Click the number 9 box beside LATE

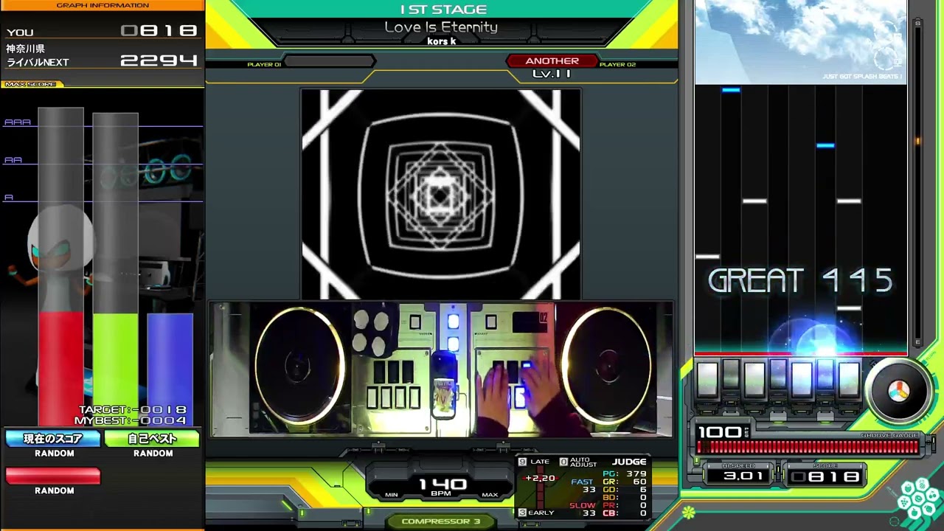point(523,462)
